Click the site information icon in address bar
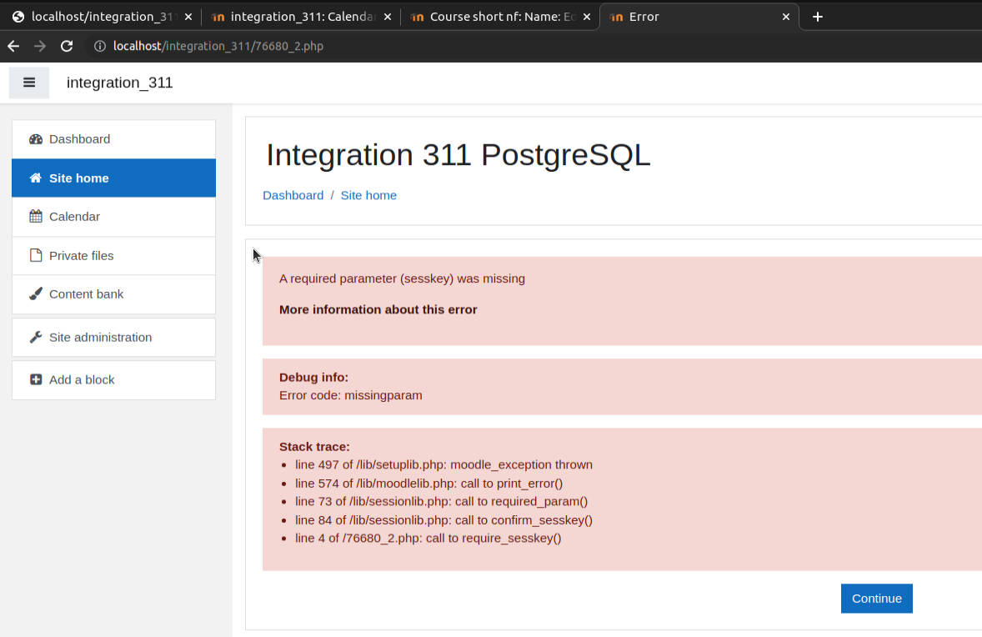This screenshot has width=982, height=637. click(99, 47)
